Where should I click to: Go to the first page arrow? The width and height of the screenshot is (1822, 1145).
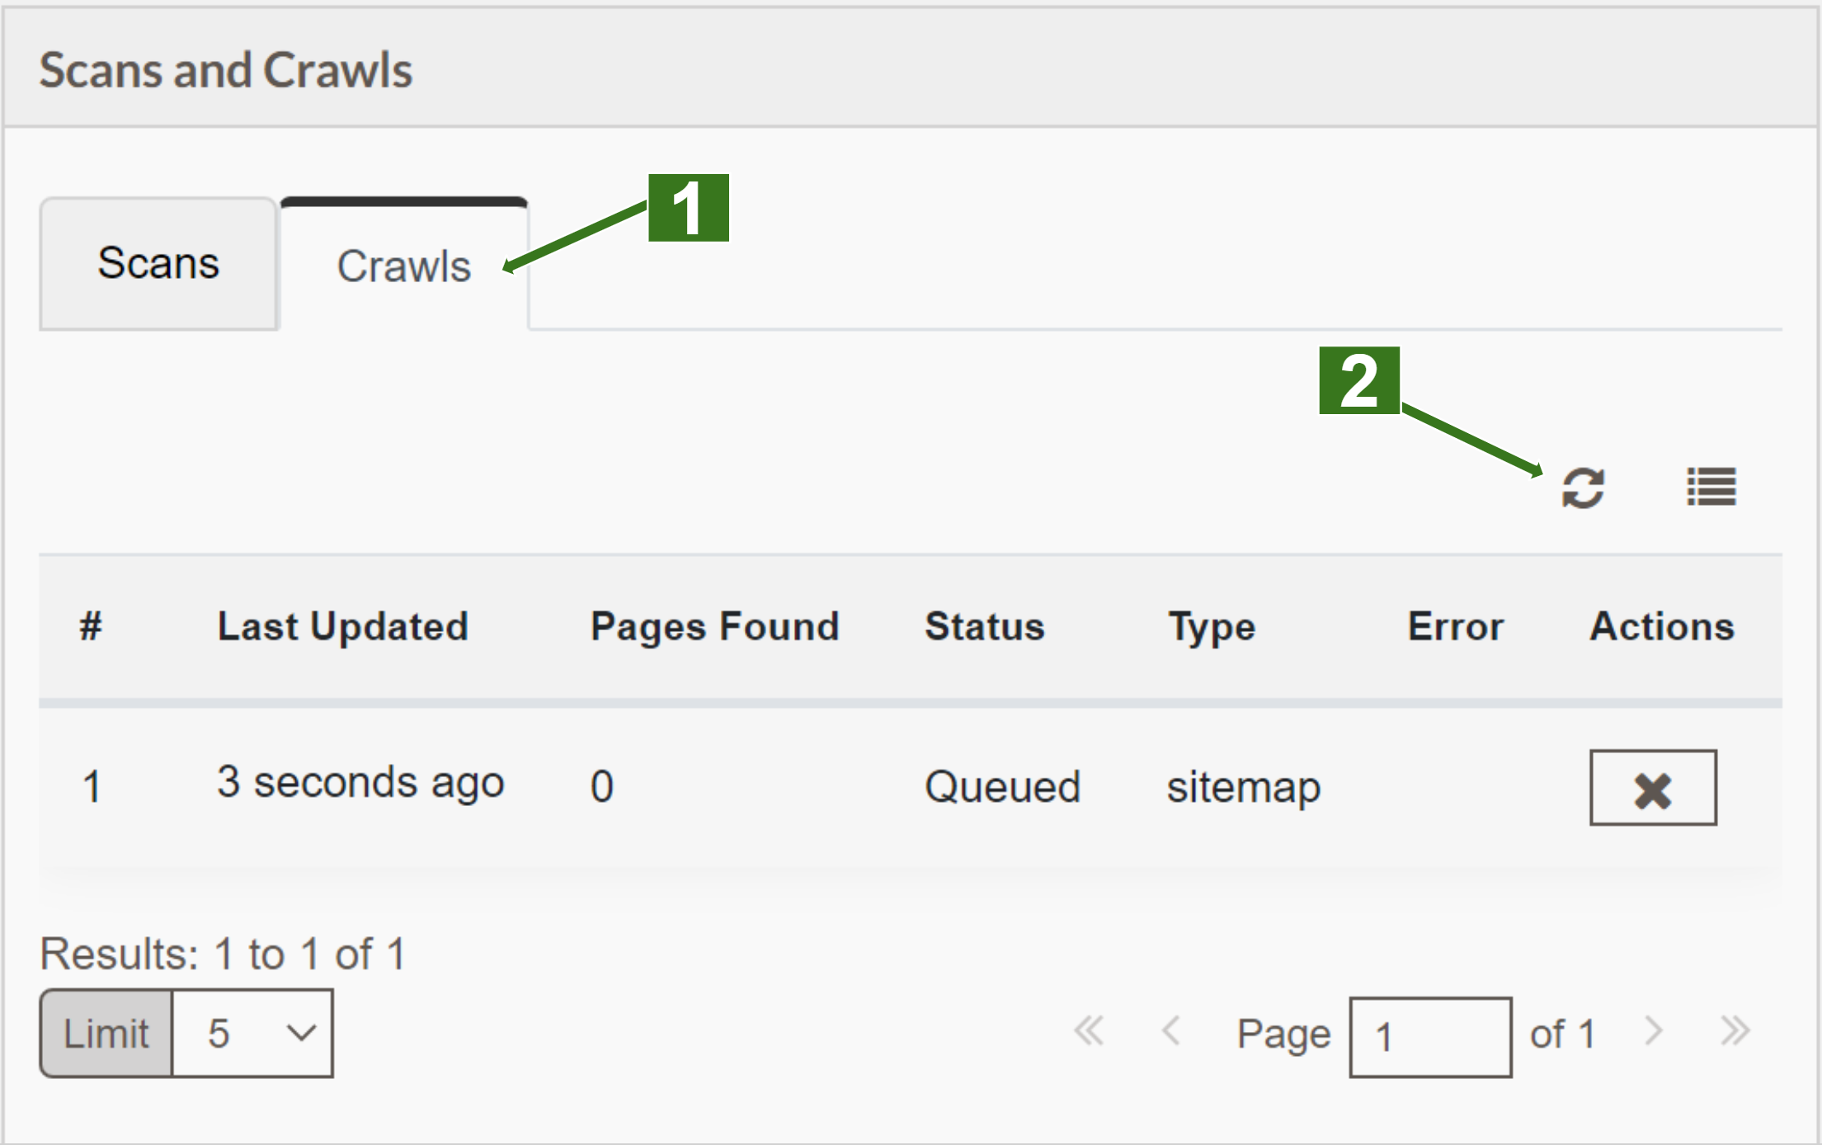pyautogui.click(x=1089, y=1031)
